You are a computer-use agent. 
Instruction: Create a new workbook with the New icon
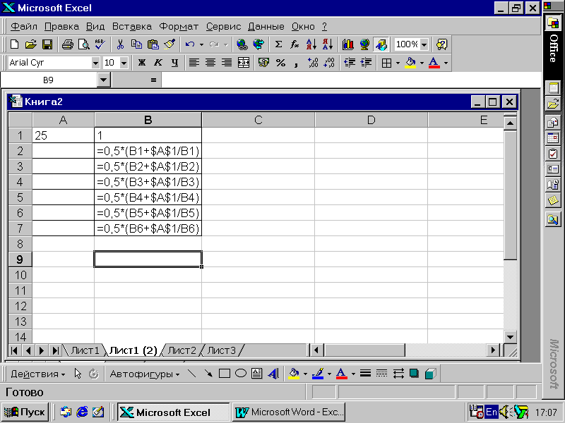[x=15, y=44]
